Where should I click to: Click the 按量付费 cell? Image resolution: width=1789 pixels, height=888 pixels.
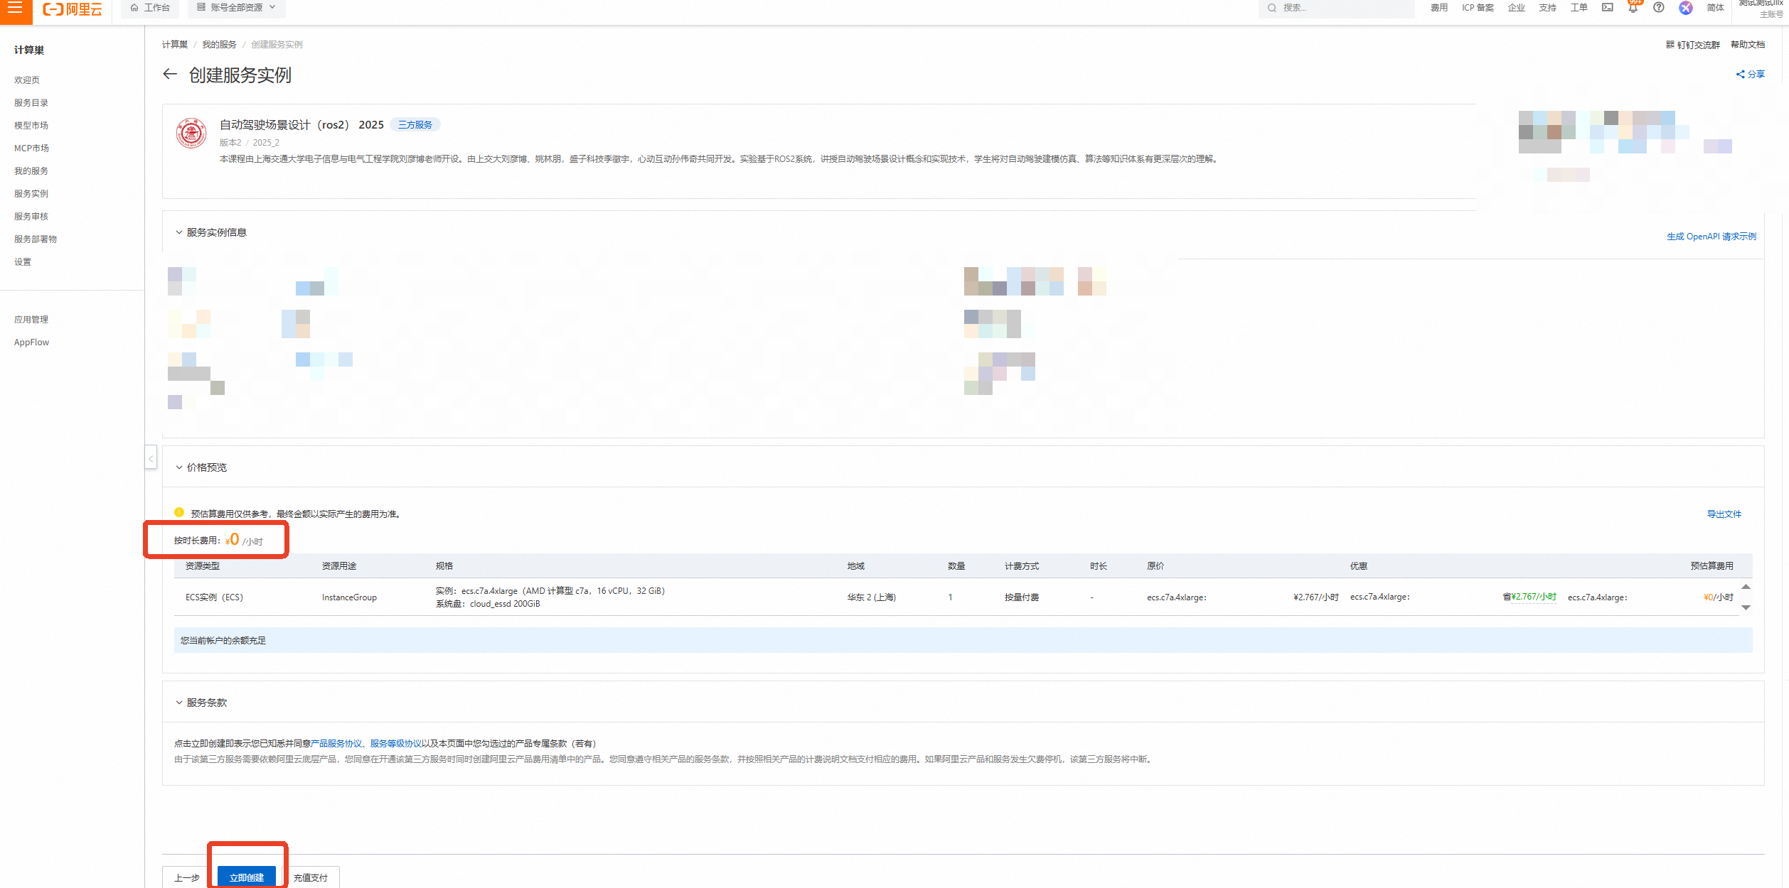click(x=1021, y=597)
